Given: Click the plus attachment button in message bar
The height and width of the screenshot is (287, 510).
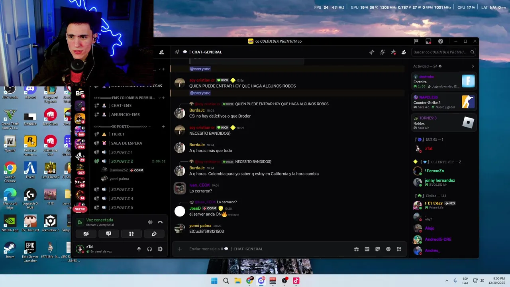Looking at the screenshot, I should (x=180, y=249).
